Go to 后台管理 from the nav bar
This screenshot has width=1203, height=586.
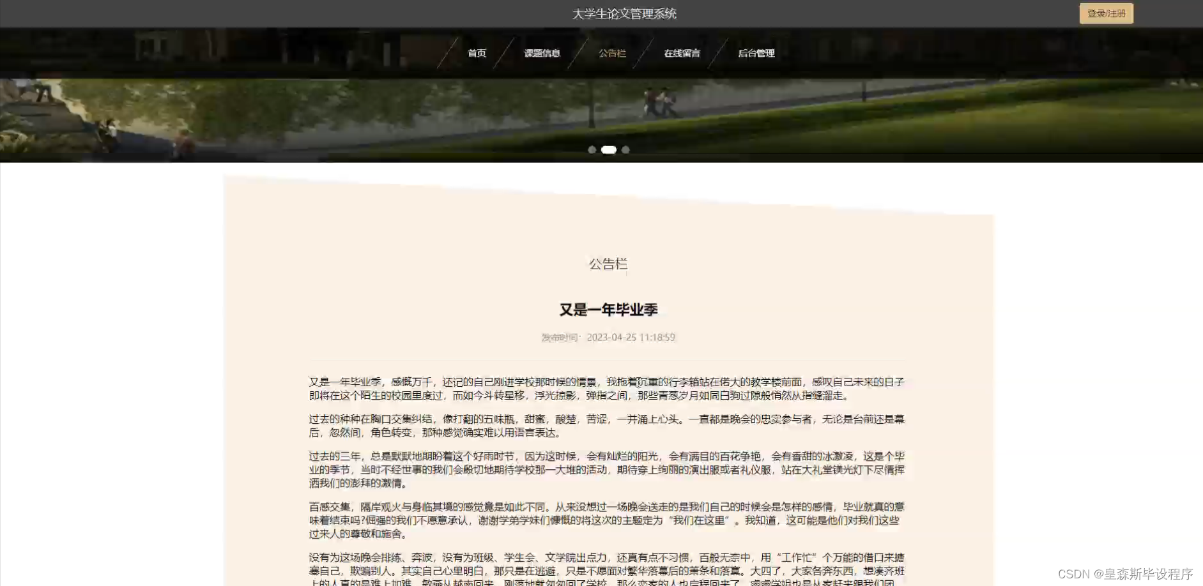click(755, 53)
